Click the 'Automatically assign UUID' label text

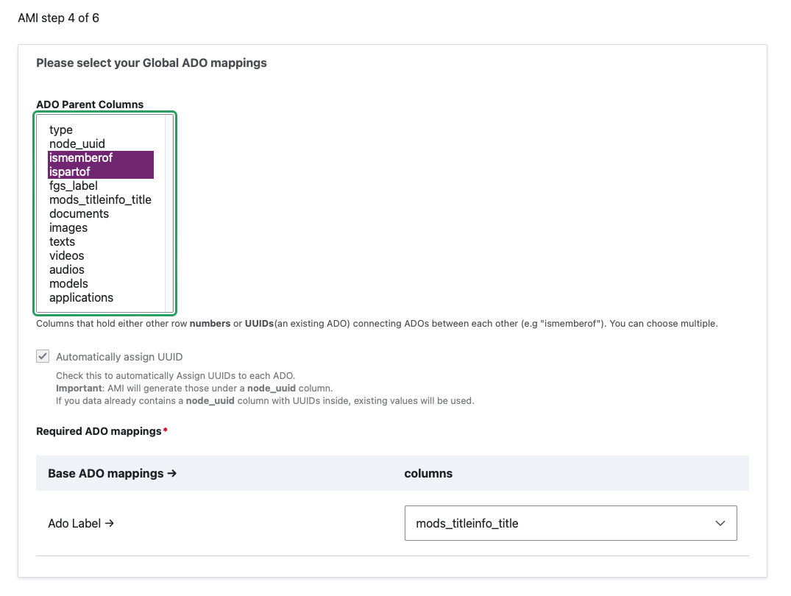click(x=119, y=357)
